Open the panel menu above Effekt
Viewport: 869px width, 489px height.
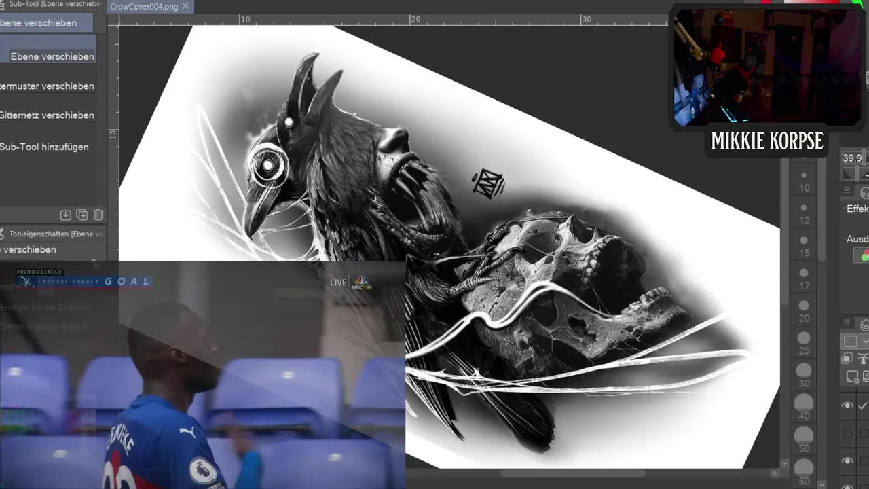[x=847, y=192]
